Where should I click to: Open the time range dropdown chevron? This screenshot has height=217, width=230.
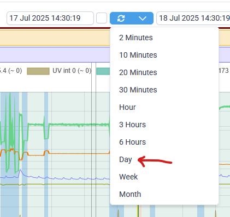point(143,18)
